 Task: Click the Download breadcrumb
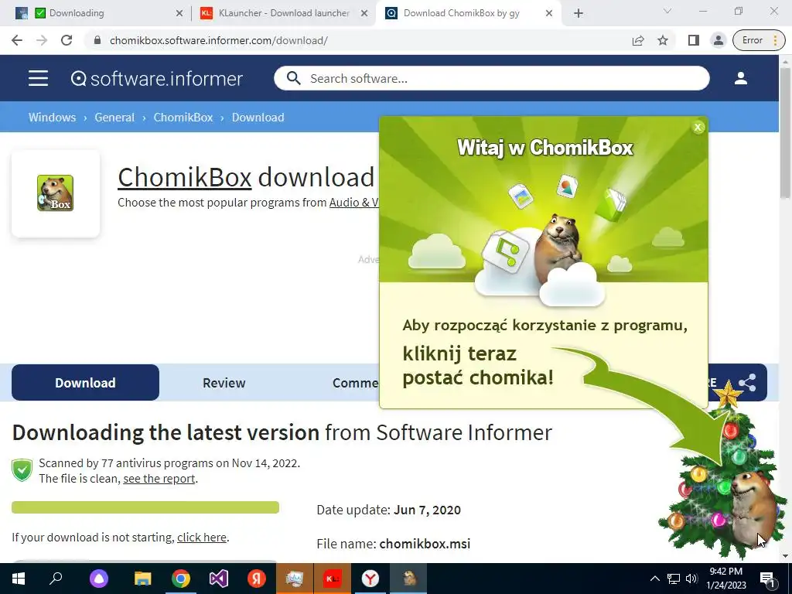pyautogui.click(x=258, y=118)
